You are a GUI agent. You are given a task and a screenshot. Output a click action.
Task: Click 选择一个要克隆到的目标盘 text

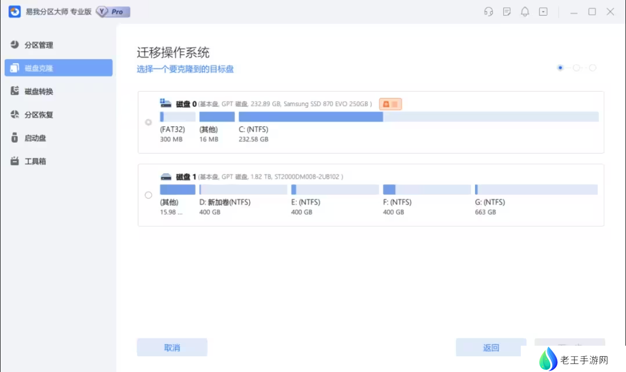185,69
